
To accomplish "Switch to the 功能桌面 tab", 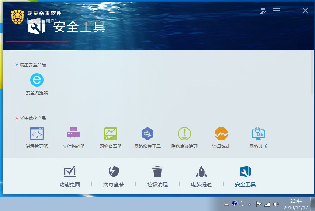I will pyautogui.click(x=70, y=176).
